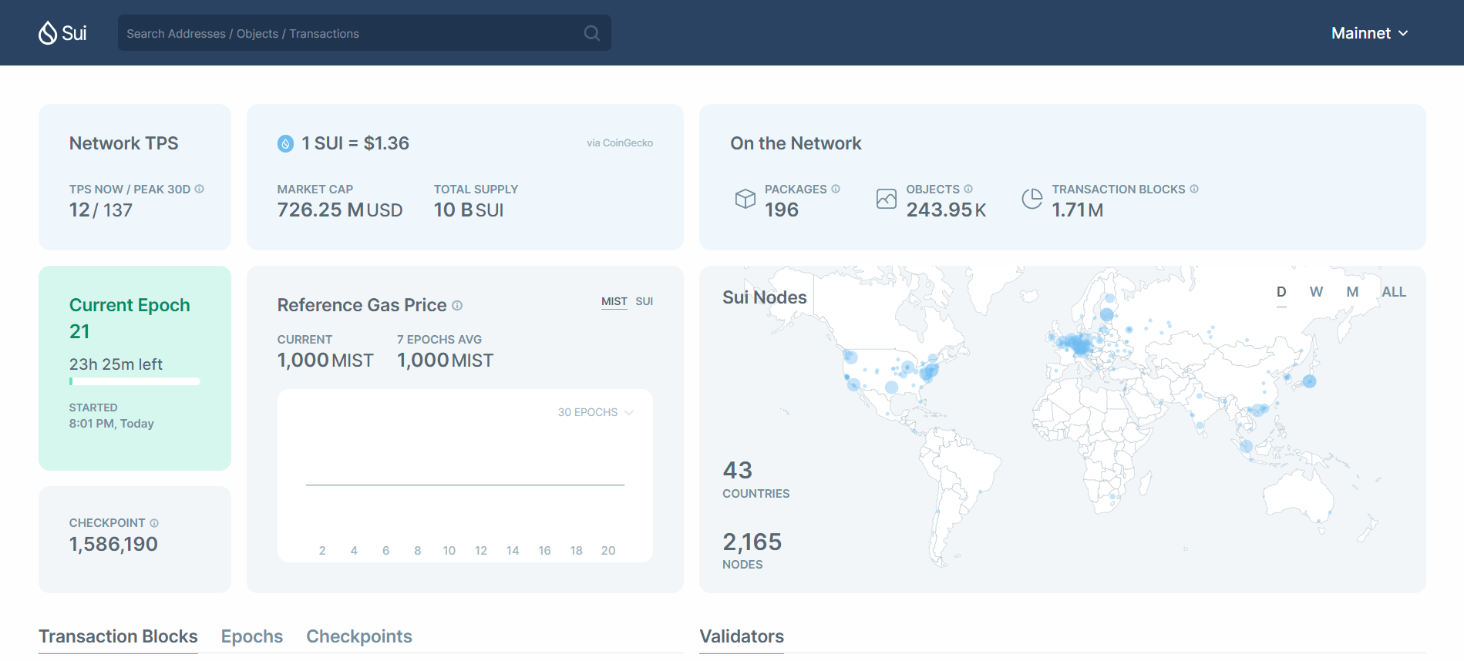Click the checkpoint value 1,586,190
The image size is (1464, 661).
point(113,545)
